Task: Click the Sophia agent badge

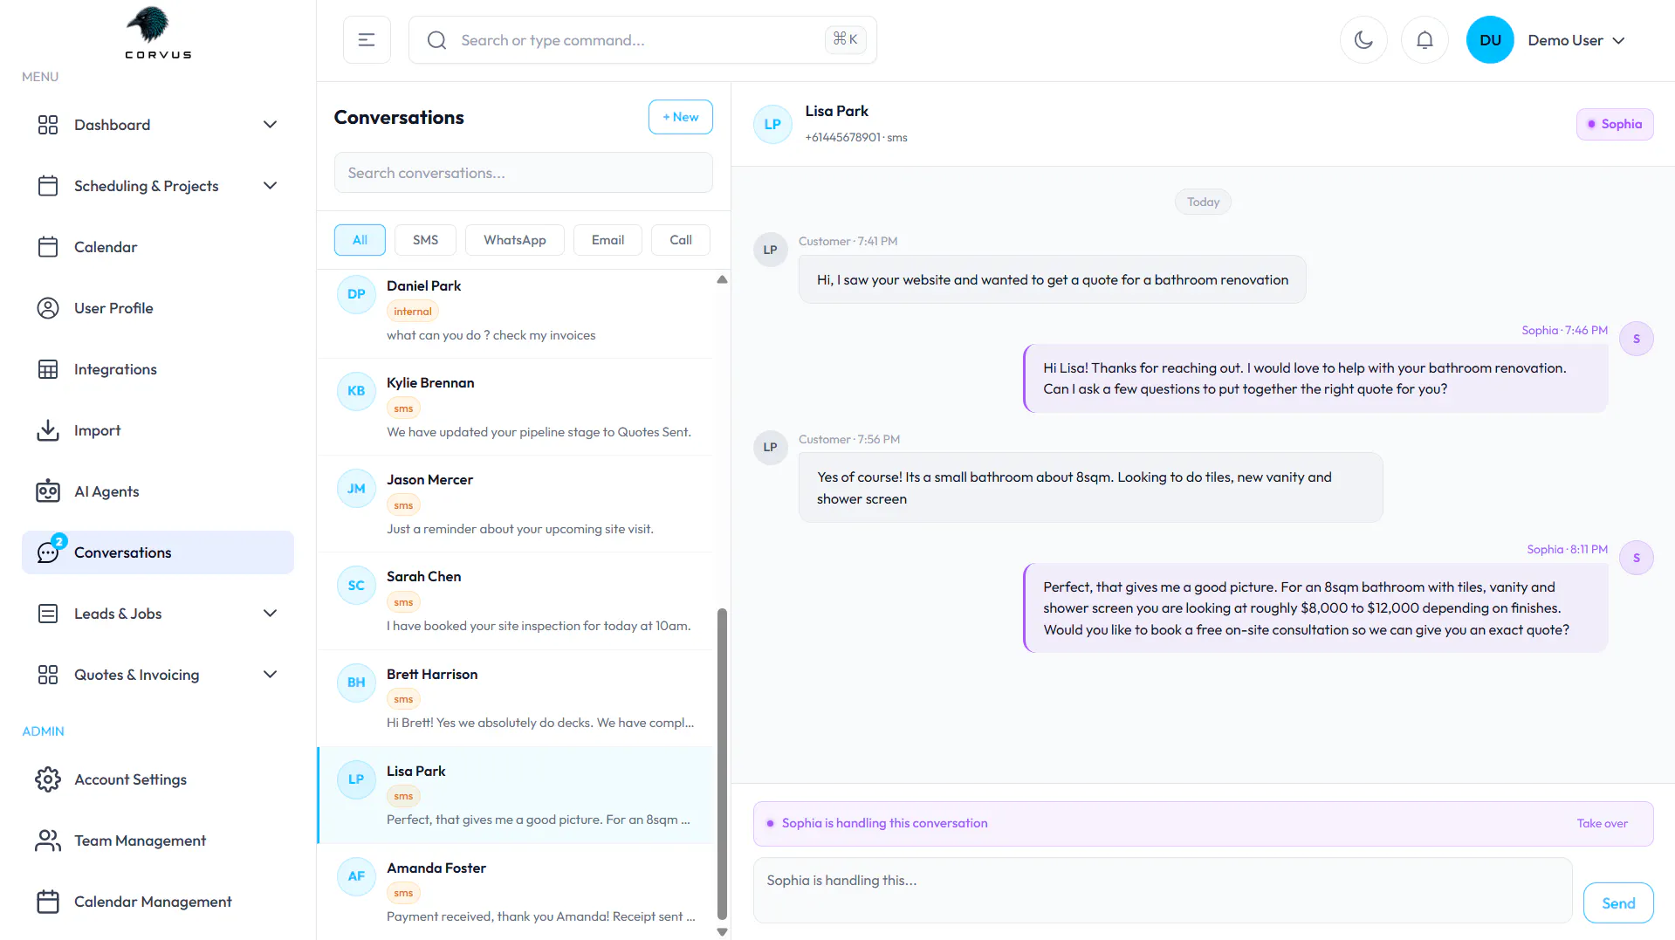Action: pos(1615,124)
